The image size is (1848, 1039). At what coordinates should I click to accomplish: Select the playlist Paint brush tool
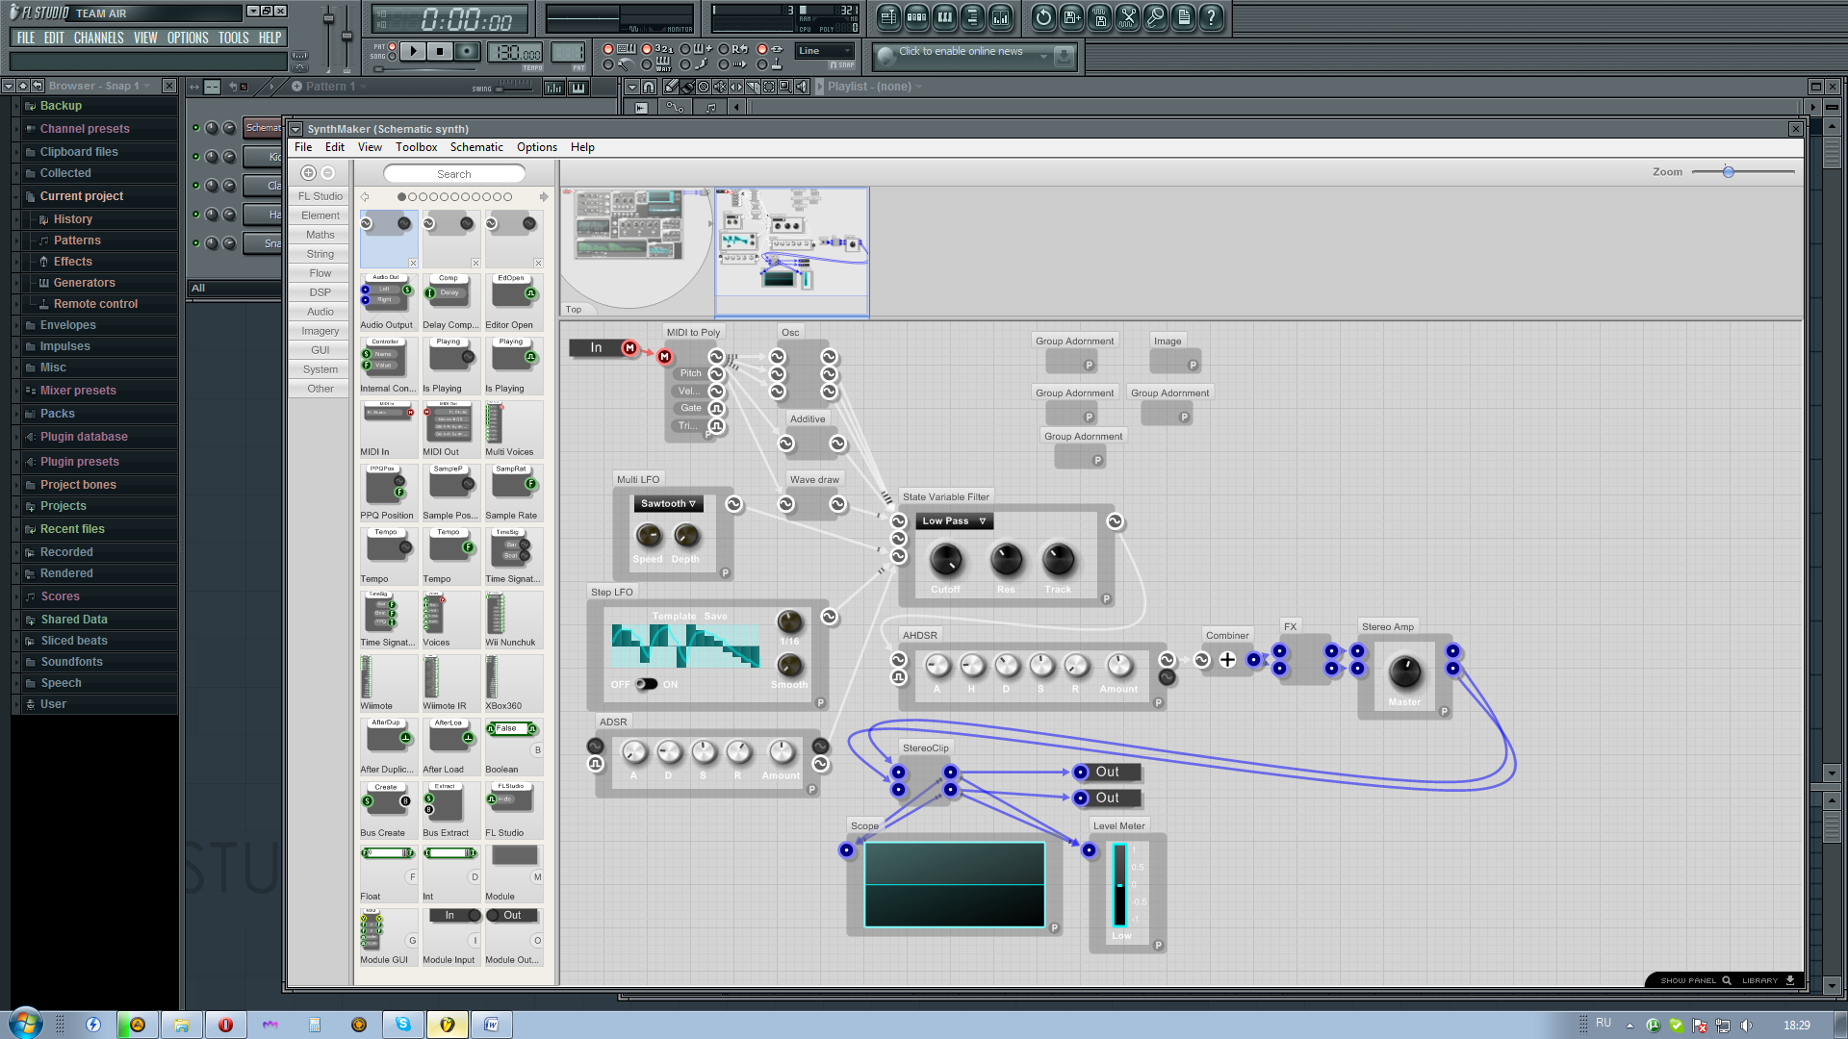point(687,87)
